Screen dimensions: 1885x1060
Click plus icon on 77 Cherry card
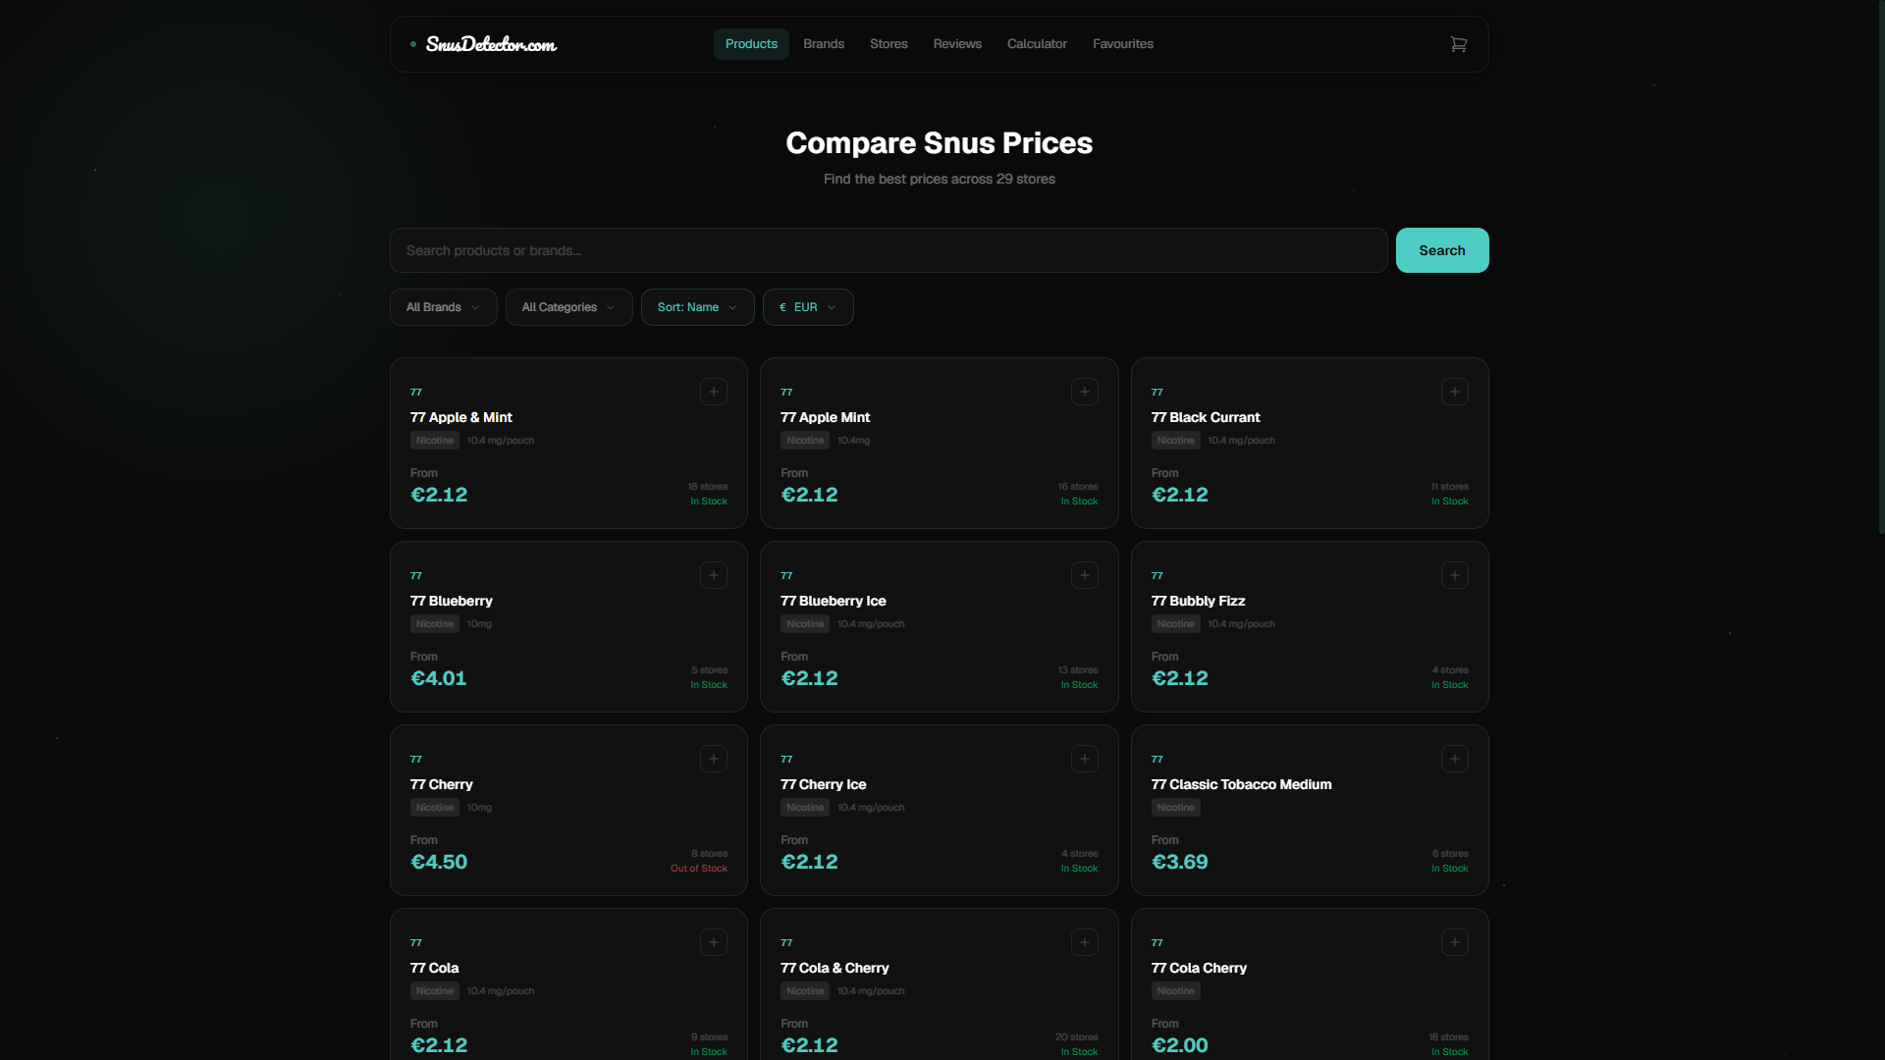(714, 759)
